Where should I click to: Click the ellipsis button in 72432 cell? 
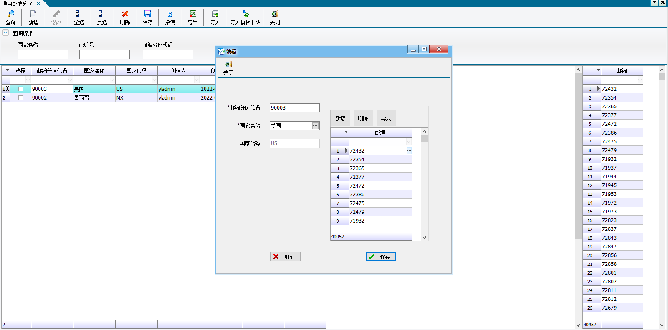pyautogui.click(x=409, y=151)
